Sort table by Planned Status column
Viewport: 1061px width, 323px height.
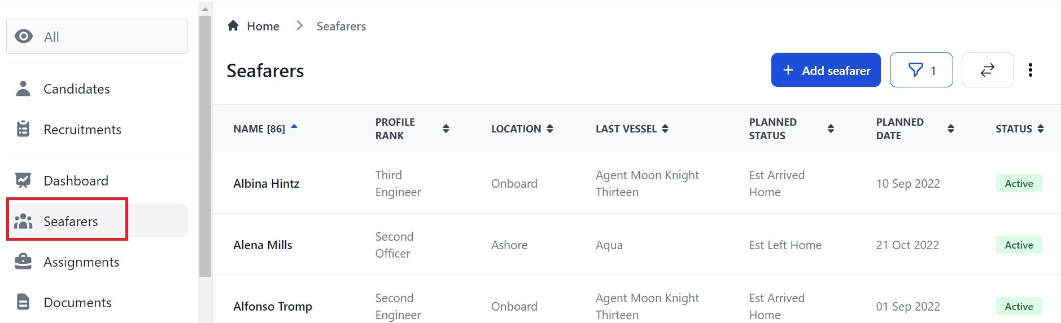[x=831, y=129]
